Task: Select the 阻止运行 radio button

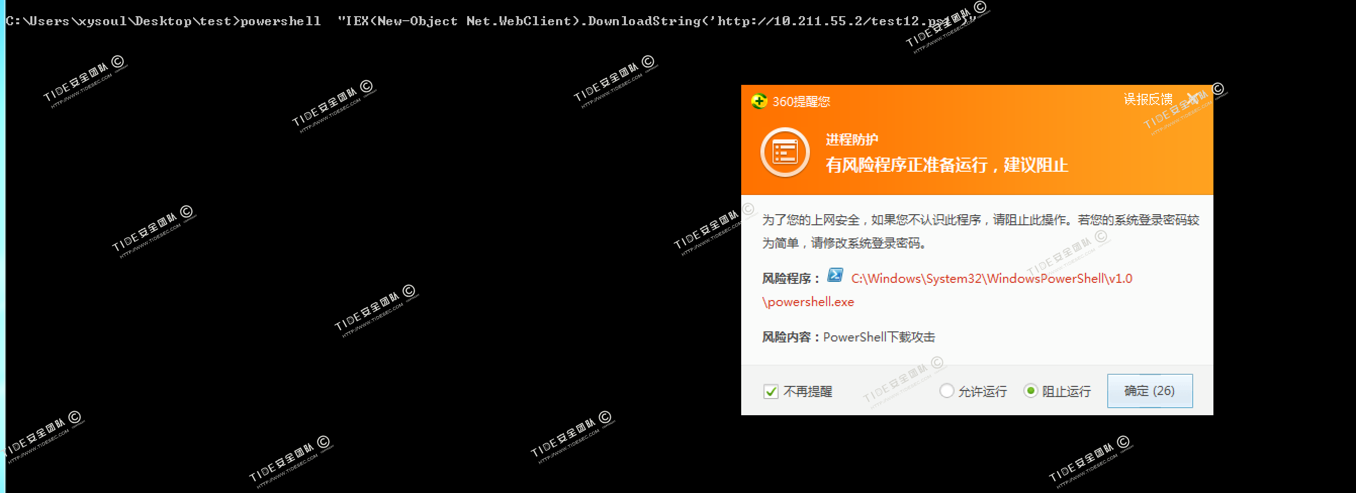Action: click(1030, 391)
